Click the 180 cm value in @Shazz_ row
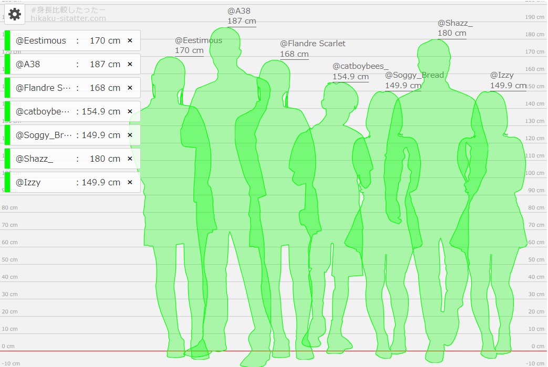Viewport: 548px width, 367px height. pyautogui.click(x=105, y=159)
